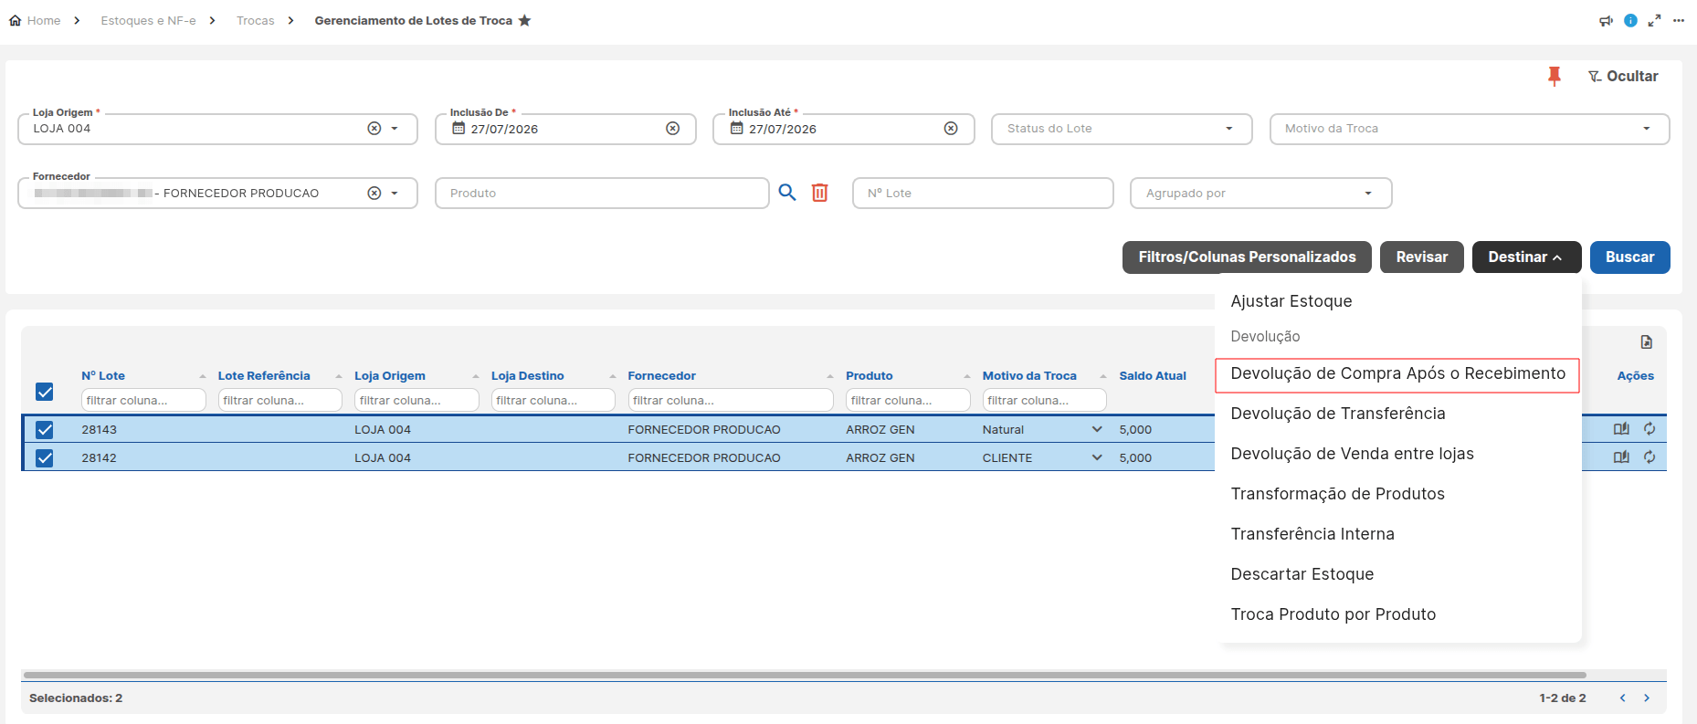The height and width of the screenshot is (724, 1697).
Task: Click the horizontal scrollbar below the table
Action: click(805, 676)
